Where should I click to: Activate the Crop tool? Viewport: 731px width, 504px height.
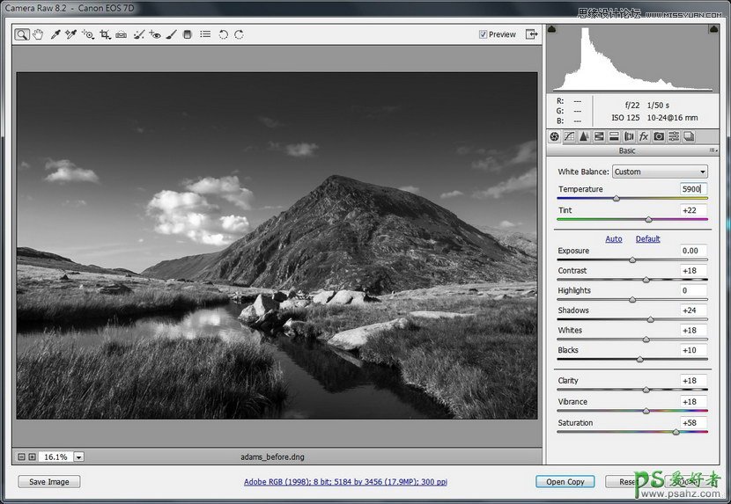(105, 34)
